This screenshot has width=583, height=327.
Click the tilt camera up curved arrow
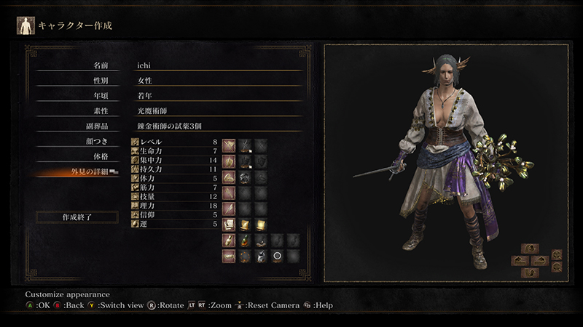(x=531, y=249)
